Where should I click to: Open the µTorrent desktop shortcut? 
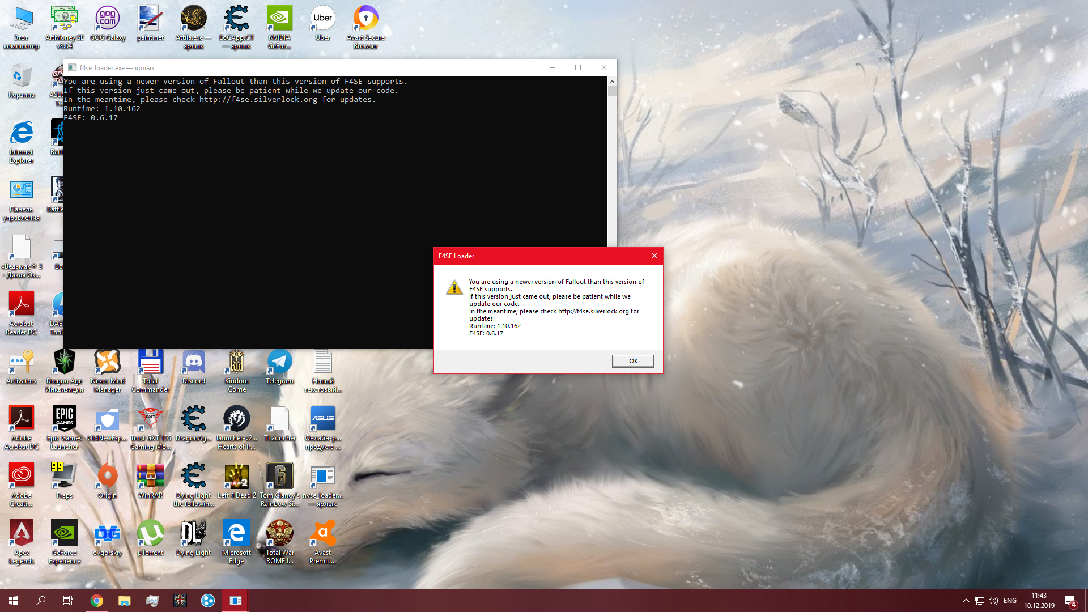pos(150,534)
